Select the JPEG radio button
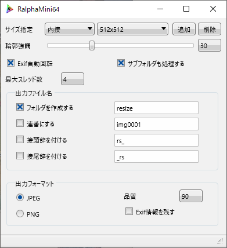Screen dimensions: 227x248 pyautogui.click(x=20, y=198)
